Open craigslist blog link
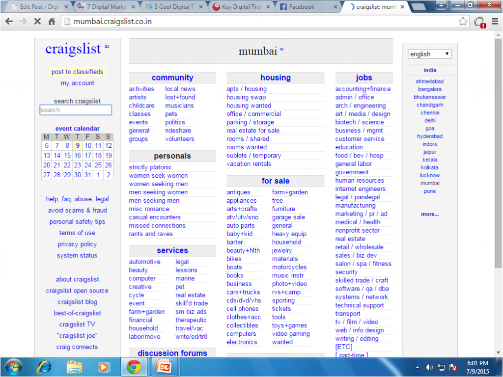 pos(77,302)
